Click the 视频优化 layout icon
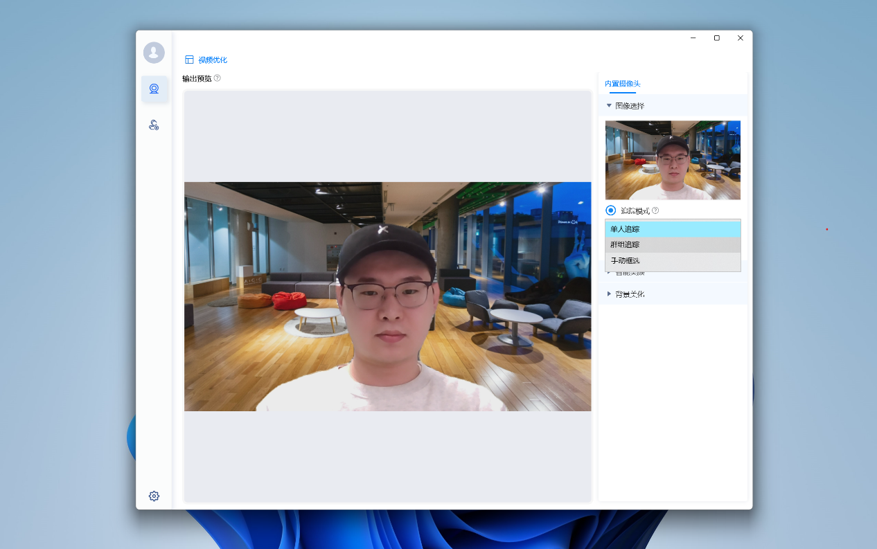Screen dimensions: 877x549 coord(189,60)
